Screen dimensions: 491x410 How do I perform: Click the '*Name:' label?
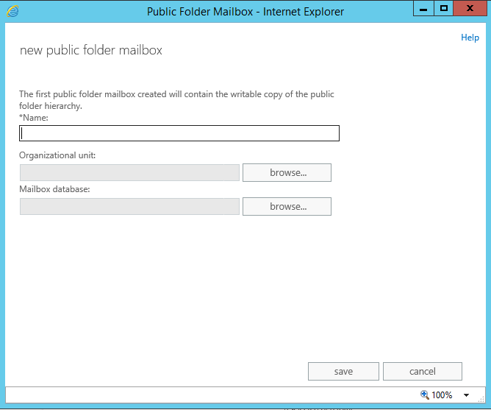coord(34,118)
